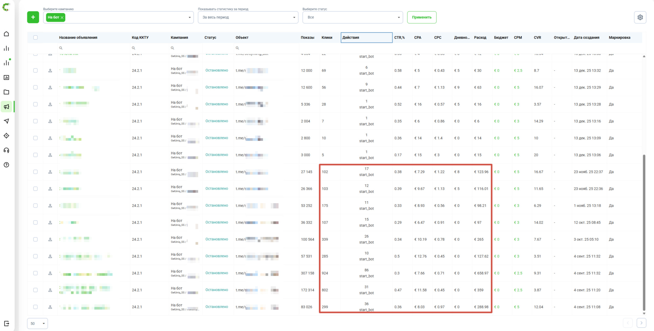Open the 50 rows-per-page dropdown
The width and height of the screenshot is (654, 331).
point(37,323)
